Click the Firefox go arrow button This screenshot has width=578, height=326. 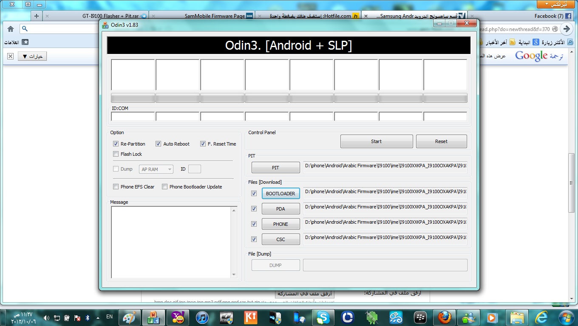tap(566, 29)
